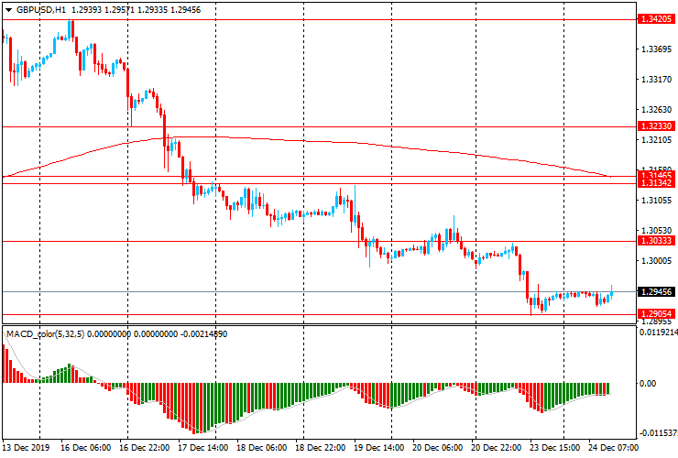Viewport: 678px width, 458px height.
Task: Click the 1.31055 price scale value
Action: tap(656, 201)
